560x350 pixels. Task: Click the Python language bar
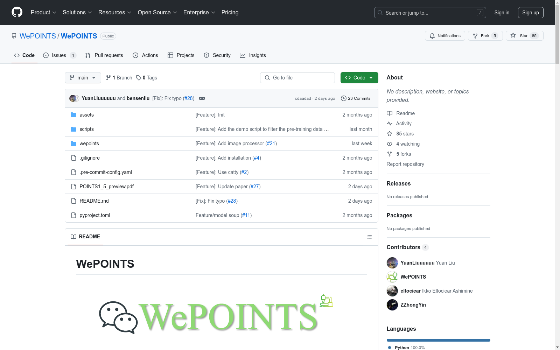coord(439,340)
